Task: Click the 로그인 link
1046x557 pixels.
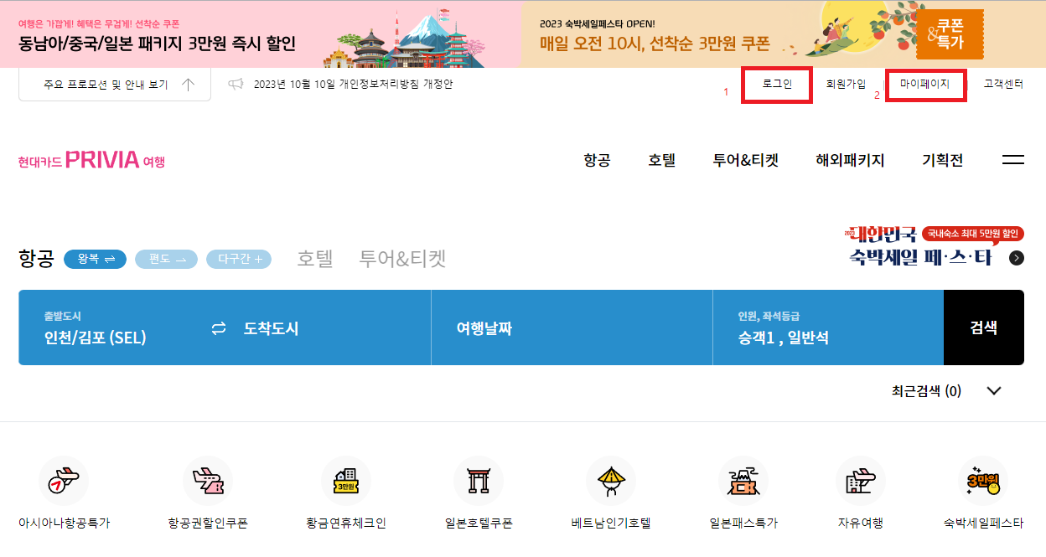Action: [776, 85]
